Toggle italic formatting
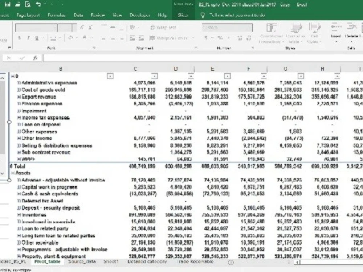 click(x=28, y=38)
